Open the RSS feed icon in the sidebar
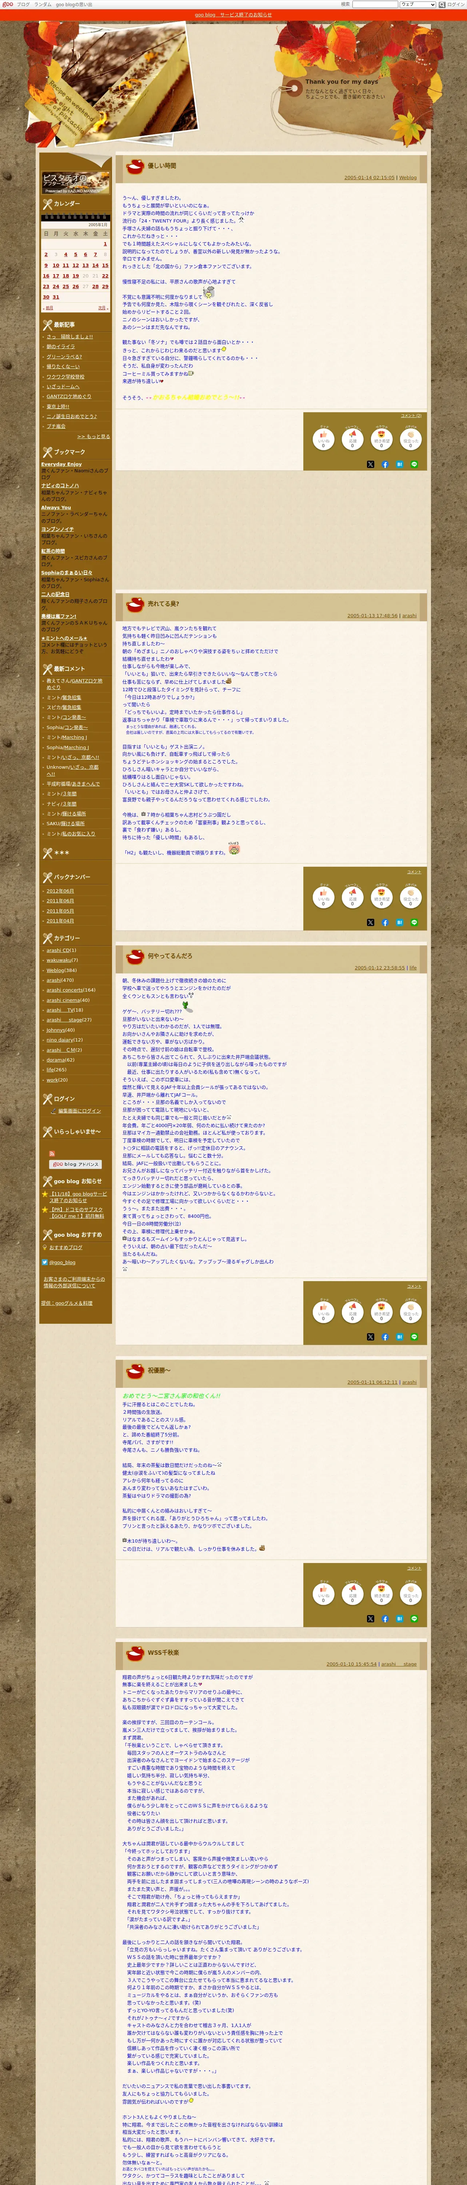Screen dimensions: 467x2185 point(52,1154)
